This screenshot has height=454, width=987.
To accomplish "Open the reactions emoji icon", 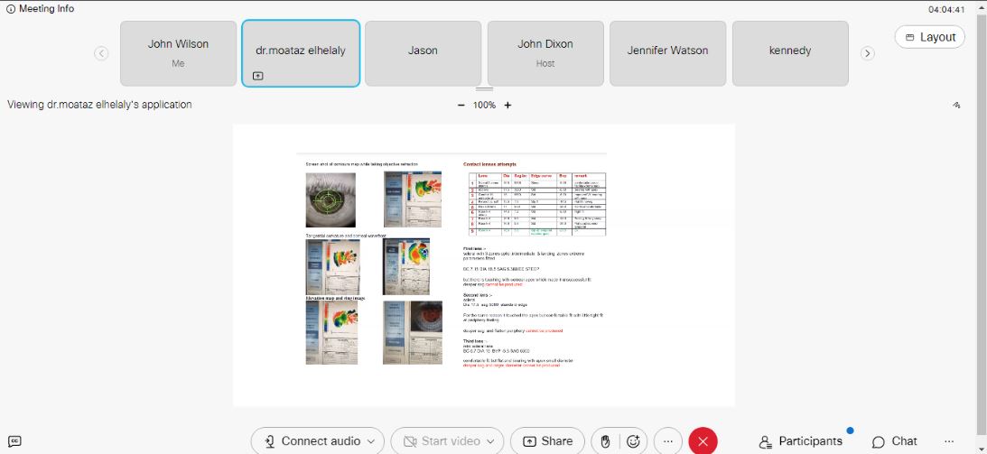I will pos(633,441).
